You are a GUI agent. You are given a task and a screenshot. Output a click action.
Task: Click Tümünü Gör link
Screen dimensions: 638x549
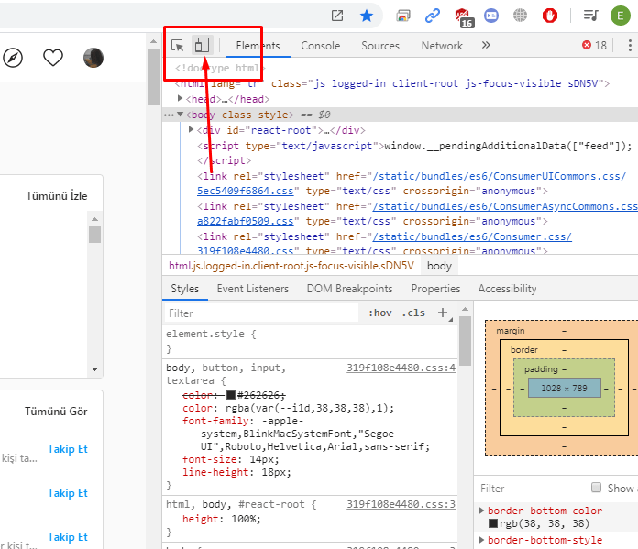coord(56,411)
